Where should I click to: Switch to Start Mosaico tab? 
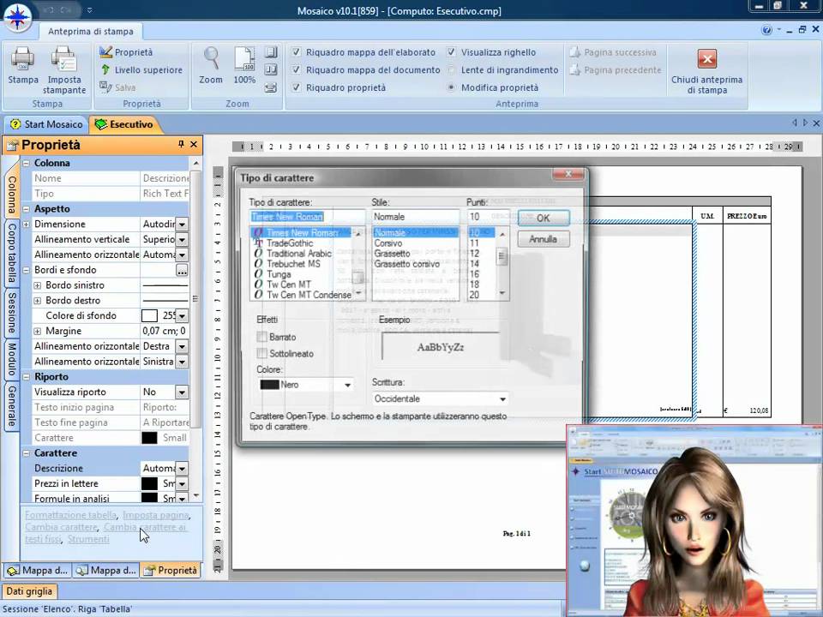click(x=46, y=124)
